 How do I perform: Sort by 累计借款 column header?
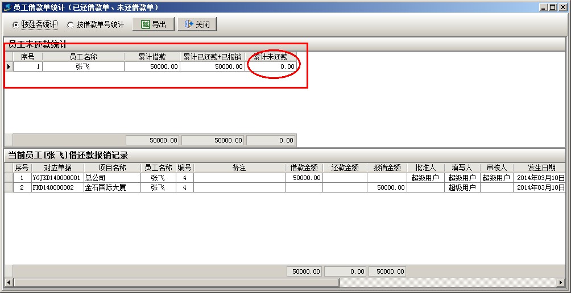pyautogui.click(x=152, y=57)
